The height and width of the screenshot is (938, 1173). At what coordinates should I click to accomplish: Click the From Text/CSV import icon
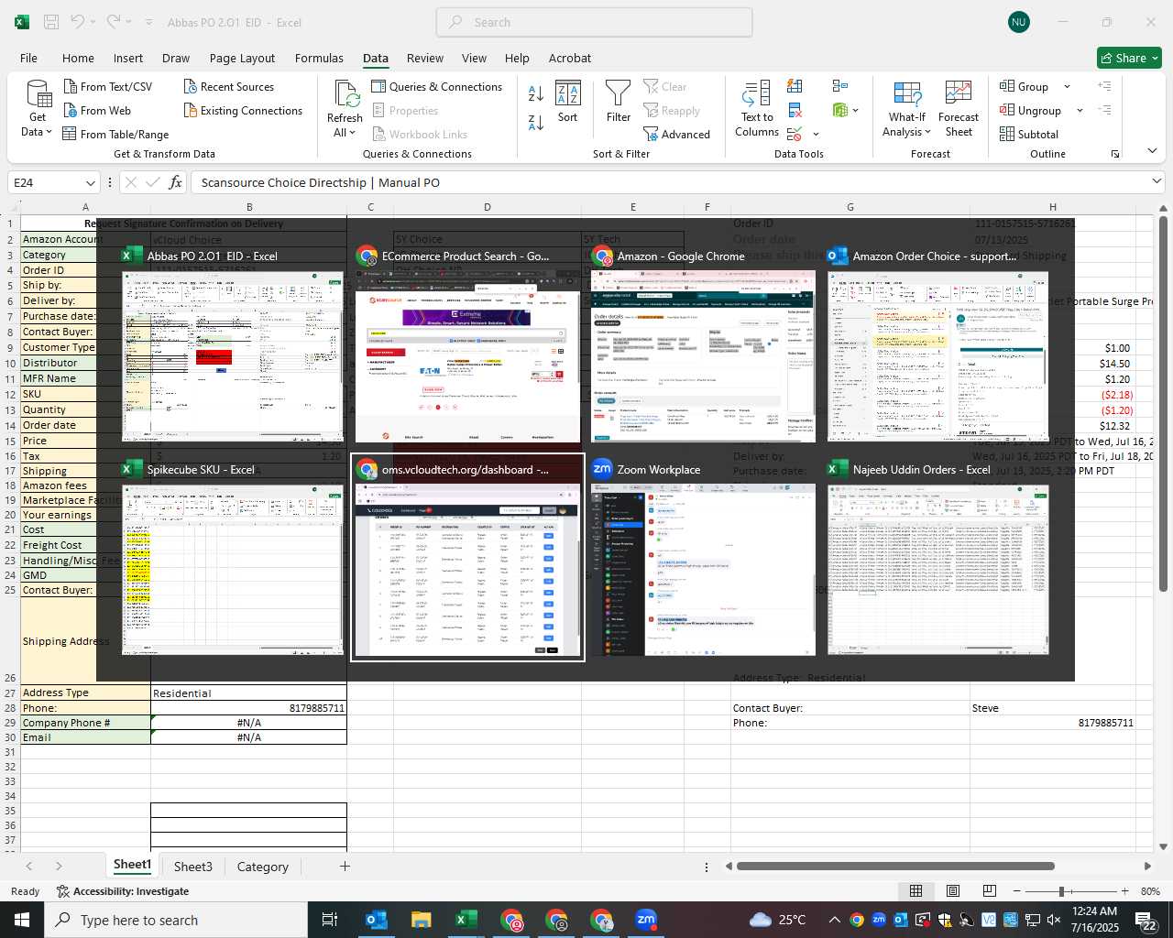click(x=71, y=86)
